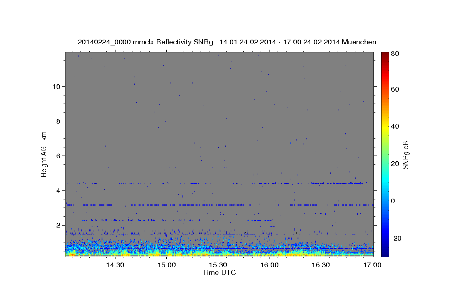Click the 17:00 time tick label
The height and width of the screenshot is (308, 462).
coord(372,265)
